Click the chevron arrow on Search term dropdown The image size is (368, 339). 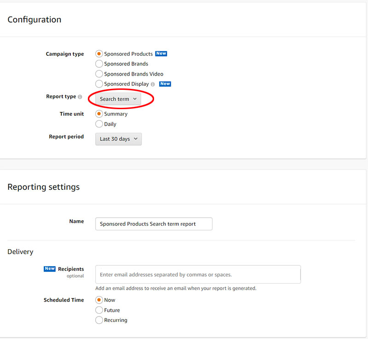pyautogui.click(x=135, y=99)
